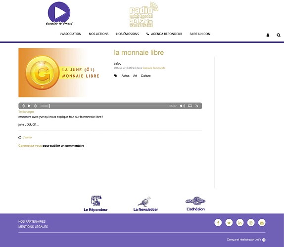Screen dimensions: 284x247
Task: Open the user account icon
Action: [x=268, y=35]
